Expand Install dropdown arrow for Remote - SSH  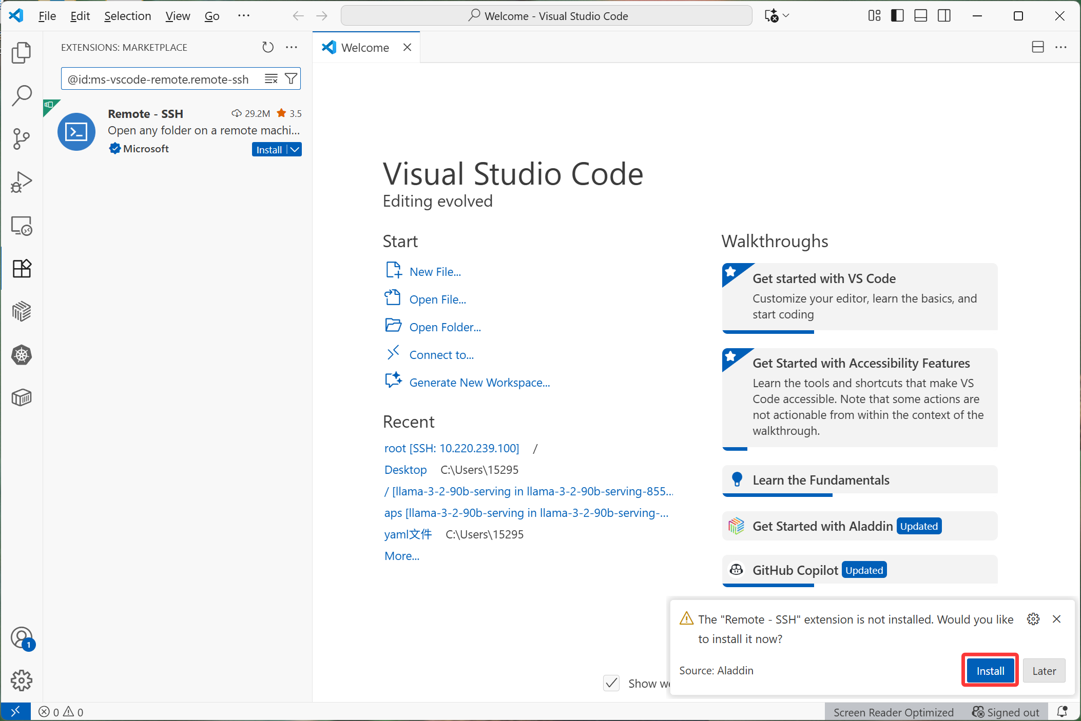[x=295, y=149]
